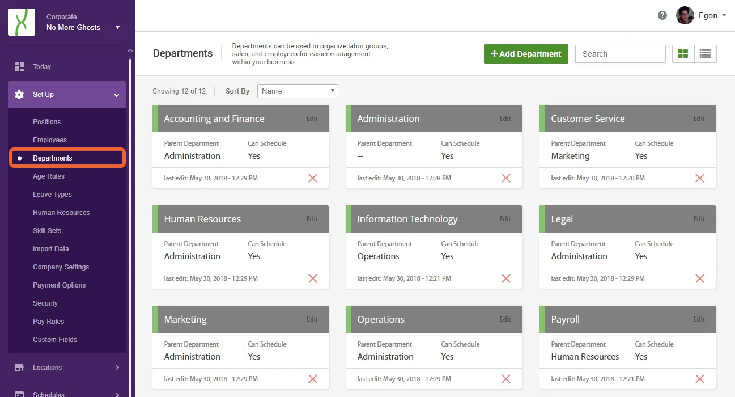Edit the Legal department

(x=699, y=219)
